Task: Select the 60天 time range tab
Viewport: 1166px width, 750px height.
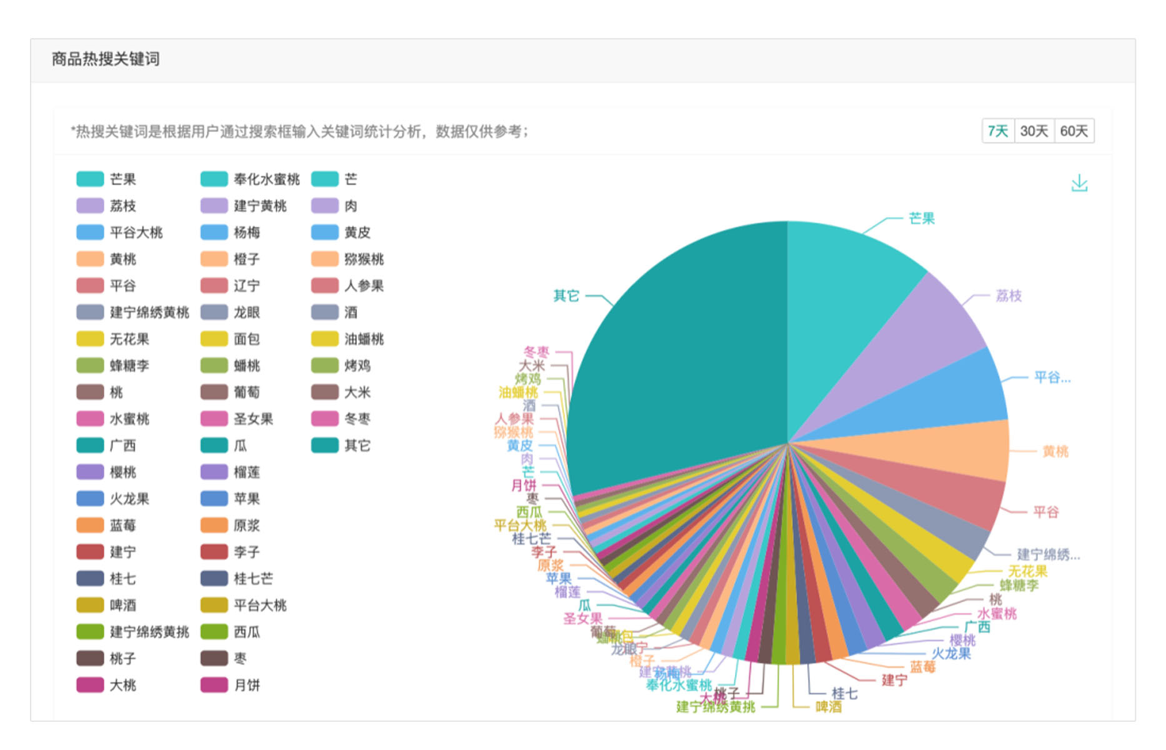Action: (x=1074, y=131)
